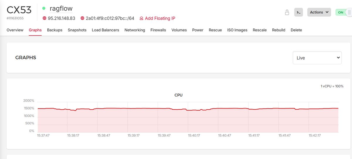Click the GRAPHS section heading
The width and height of the screenshot is (352, 159).
point(26,57)
